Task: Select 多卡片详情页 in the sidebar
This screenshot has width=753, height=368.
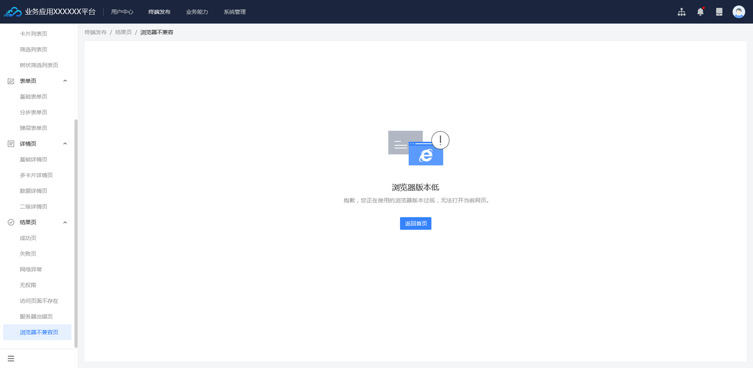Action: (36, 175)
